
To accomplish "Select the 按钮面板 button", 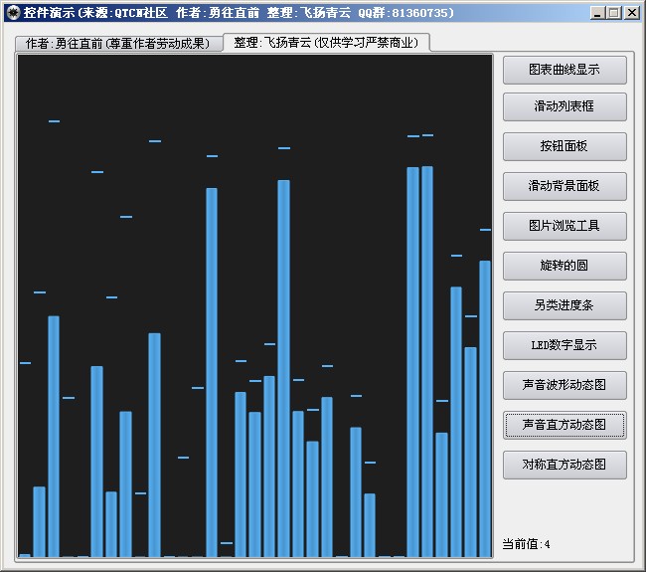I will coord(565,146).
